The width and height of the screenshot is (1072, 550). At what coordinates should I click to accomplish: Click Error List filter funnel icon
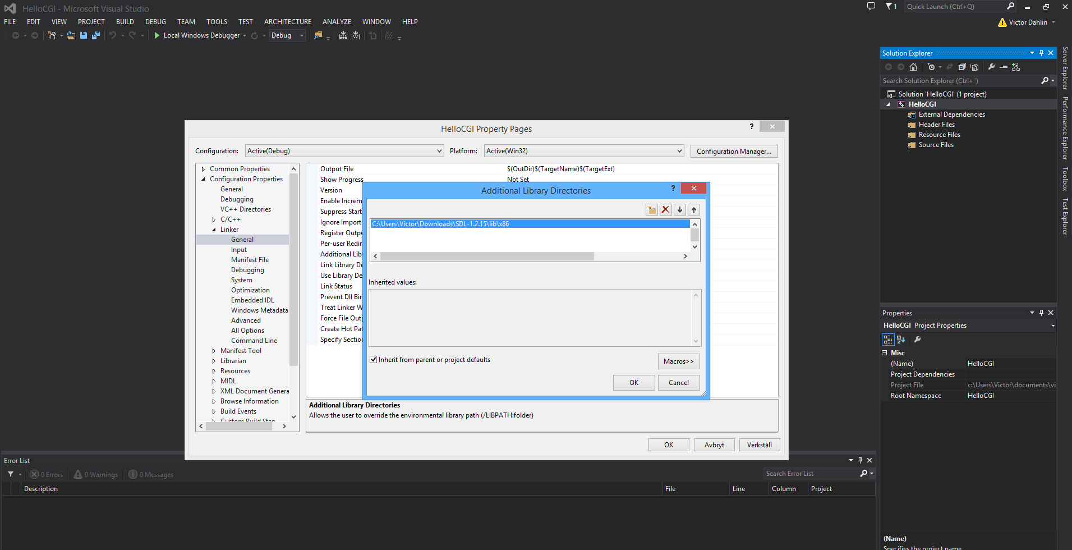(x=11, y=474)
